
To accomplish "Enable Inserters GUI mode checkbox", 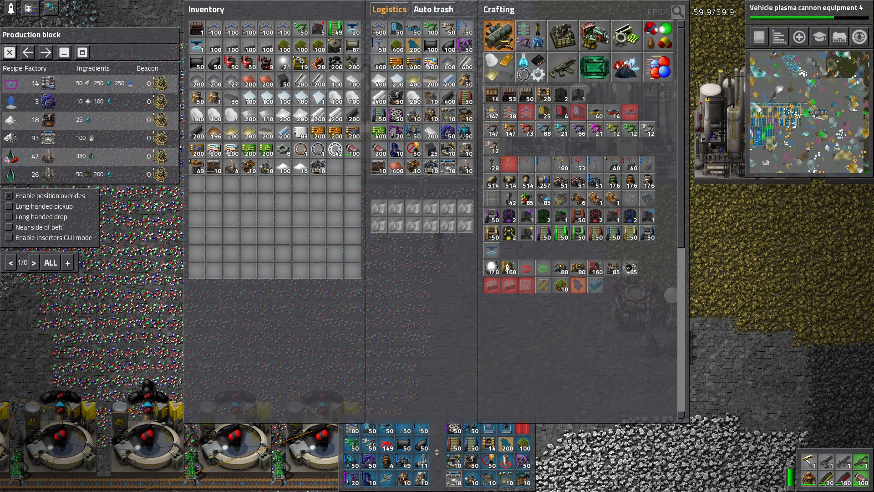I will click(x=9, y=238).
